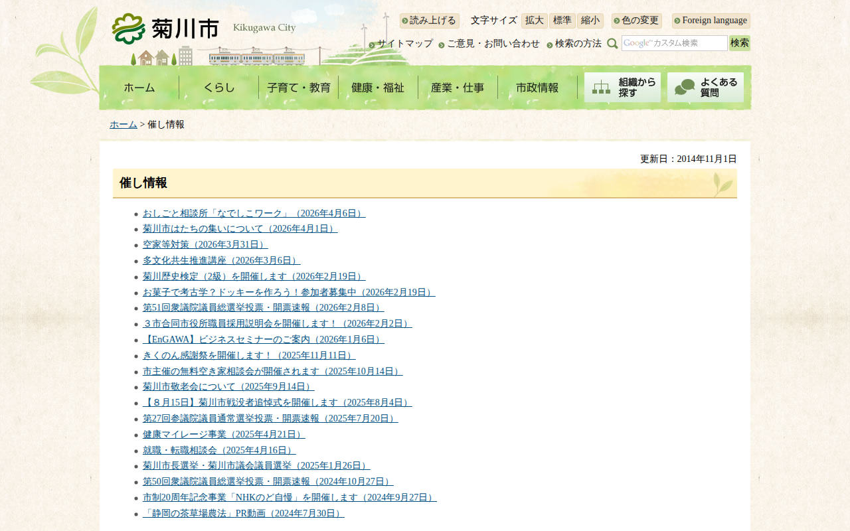Select ホーム in main navigation
Viewport: 850px width, 531px height.
[x=139, y=88]
